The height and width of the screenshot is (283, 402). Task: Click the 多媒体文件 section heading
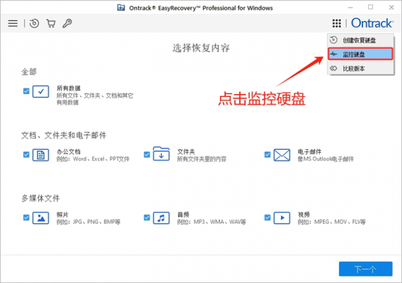(41, 198)
